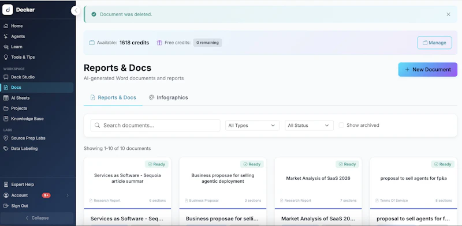The image size is (462, 226).
Task: Click Ready badge on Services as Software card
Action: pyautogui.click(x=157, y=164)
